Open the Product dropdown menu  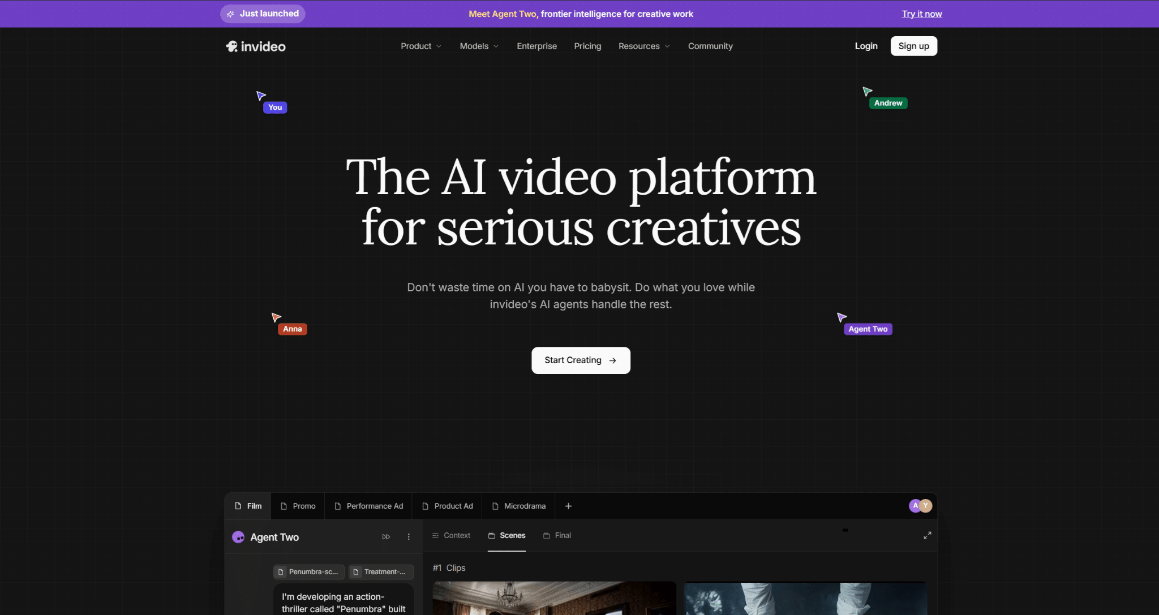coord(421,46)
